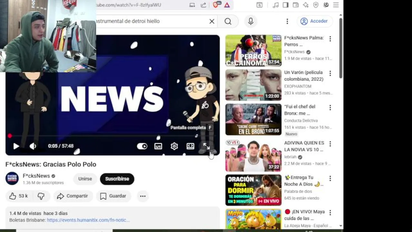Click the YouTube page vertical scrollbar
The height and width of the screenshot is (232, 412).
click(x=341, y=48)
